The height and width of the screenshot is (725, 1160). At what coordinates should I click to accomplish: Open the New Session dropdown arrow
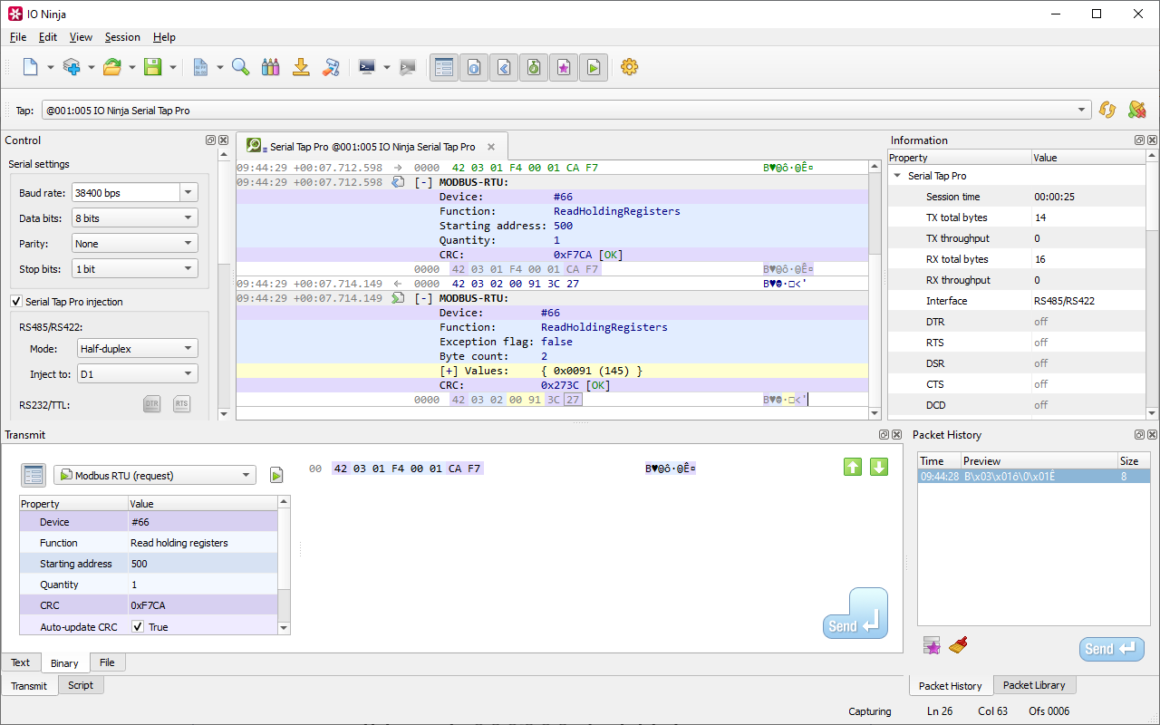pyautogui.click(x=51, y=67)
